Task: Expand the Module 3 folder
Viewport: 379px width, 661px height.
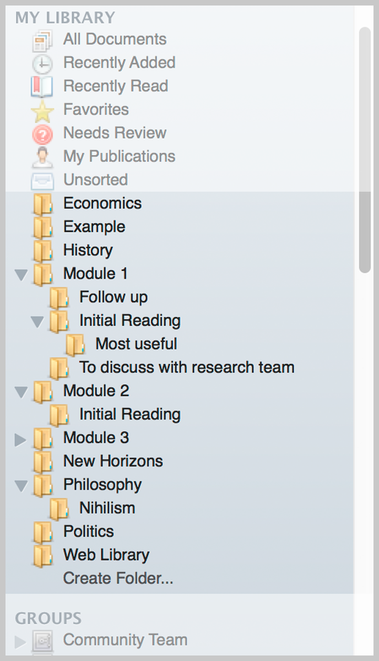Action: coord(21,439)
